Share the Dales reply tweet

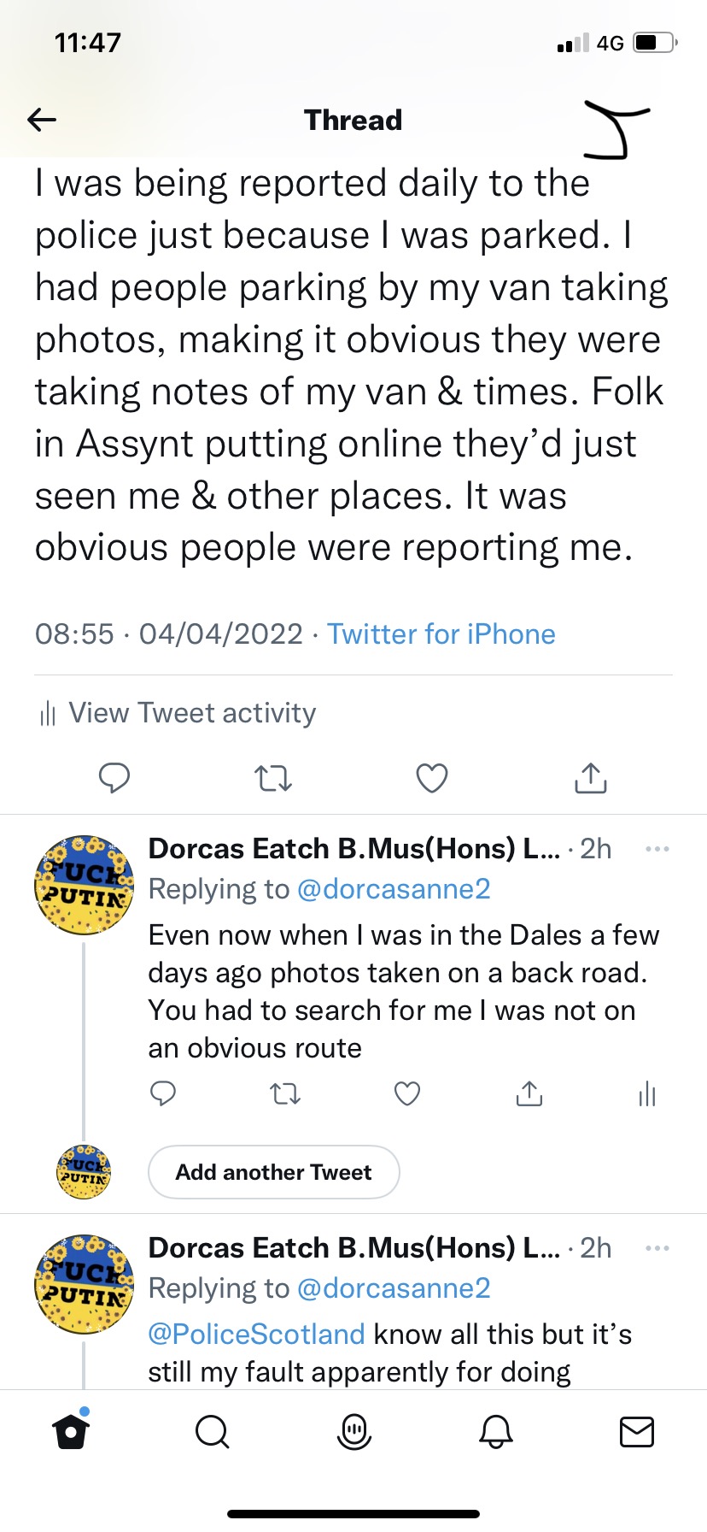529,1093
